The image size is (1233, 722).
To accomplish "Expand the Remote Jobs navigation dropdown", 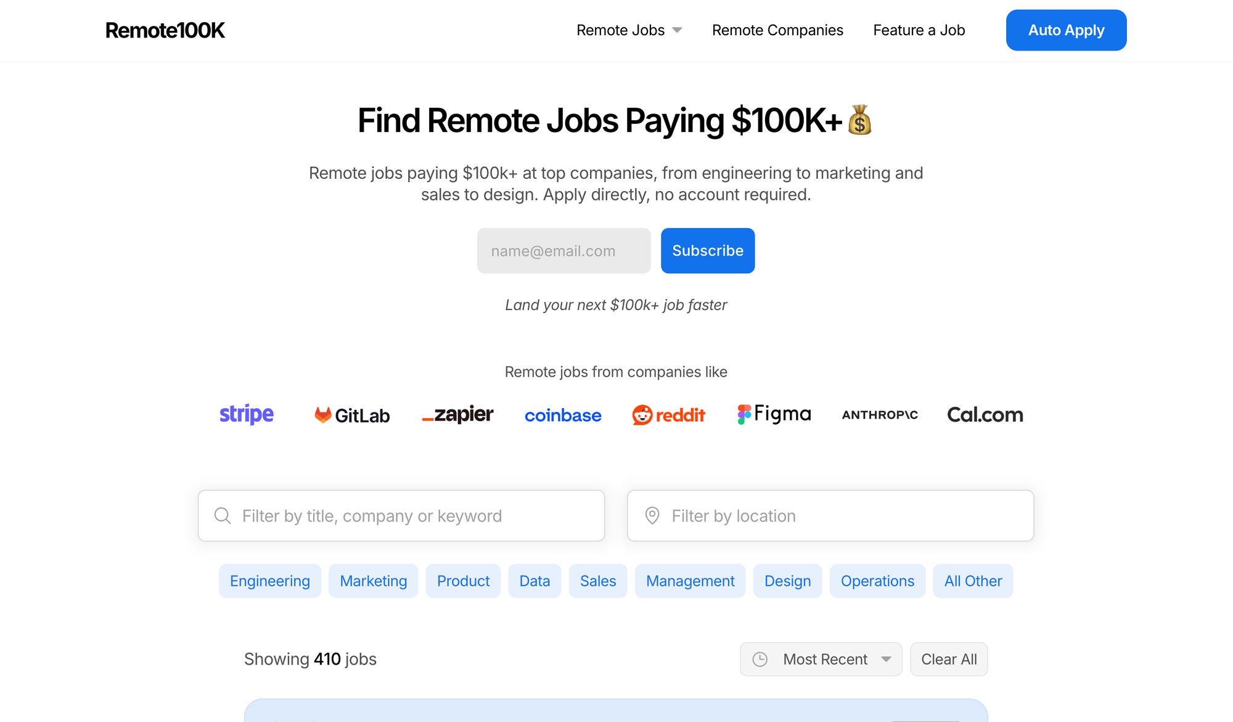I will pos(629,30).
